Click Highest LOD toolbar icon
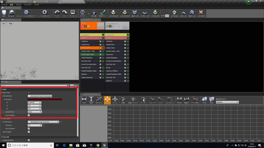Image resolution: width=264 pixels, height=148 pixels. 192,13
